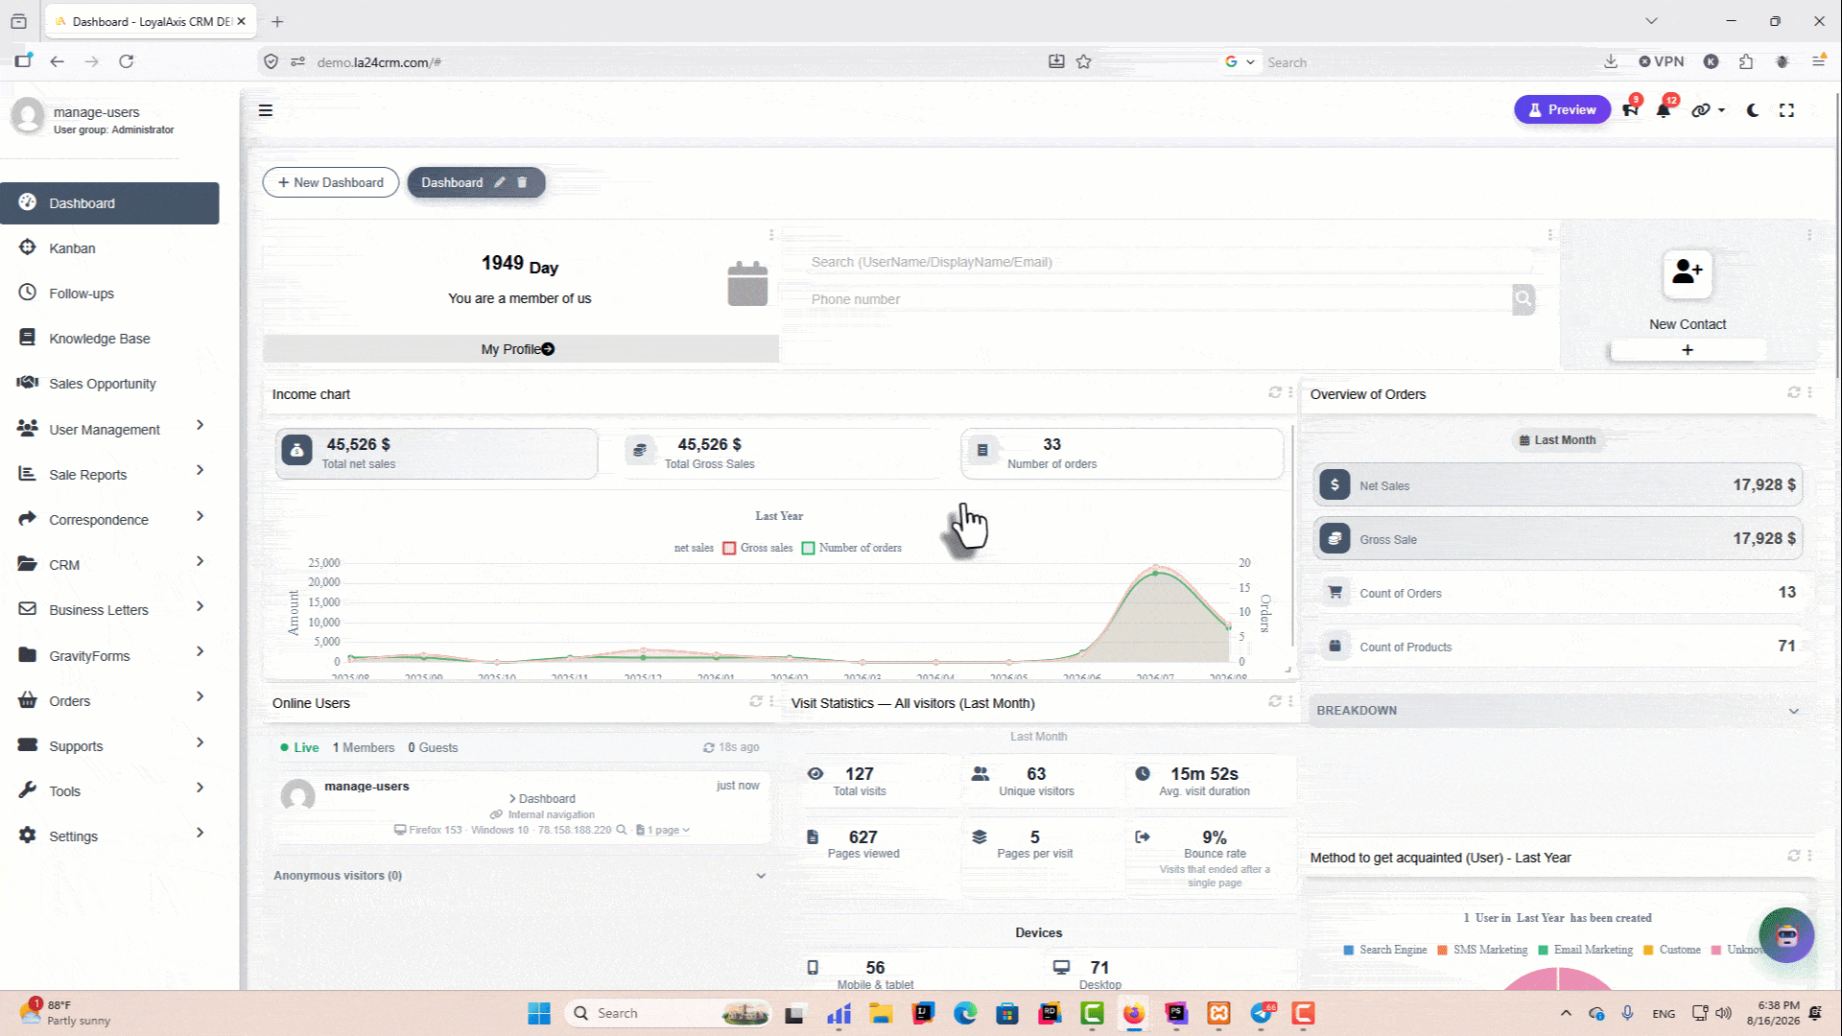This screenshot has width=1842, height=1036.
Task: Expand Sale Reports submenu
Action: 109,474
